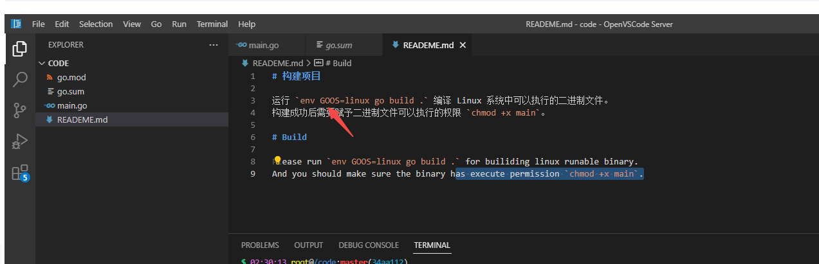The width and height of the screenshot is (819, 264).
Task: Click the EXPLORER panel title
Action: click(x=66, y=45)
